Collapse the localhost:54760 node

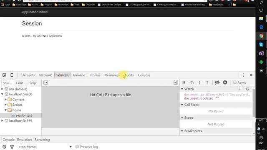tap(3, 94)
